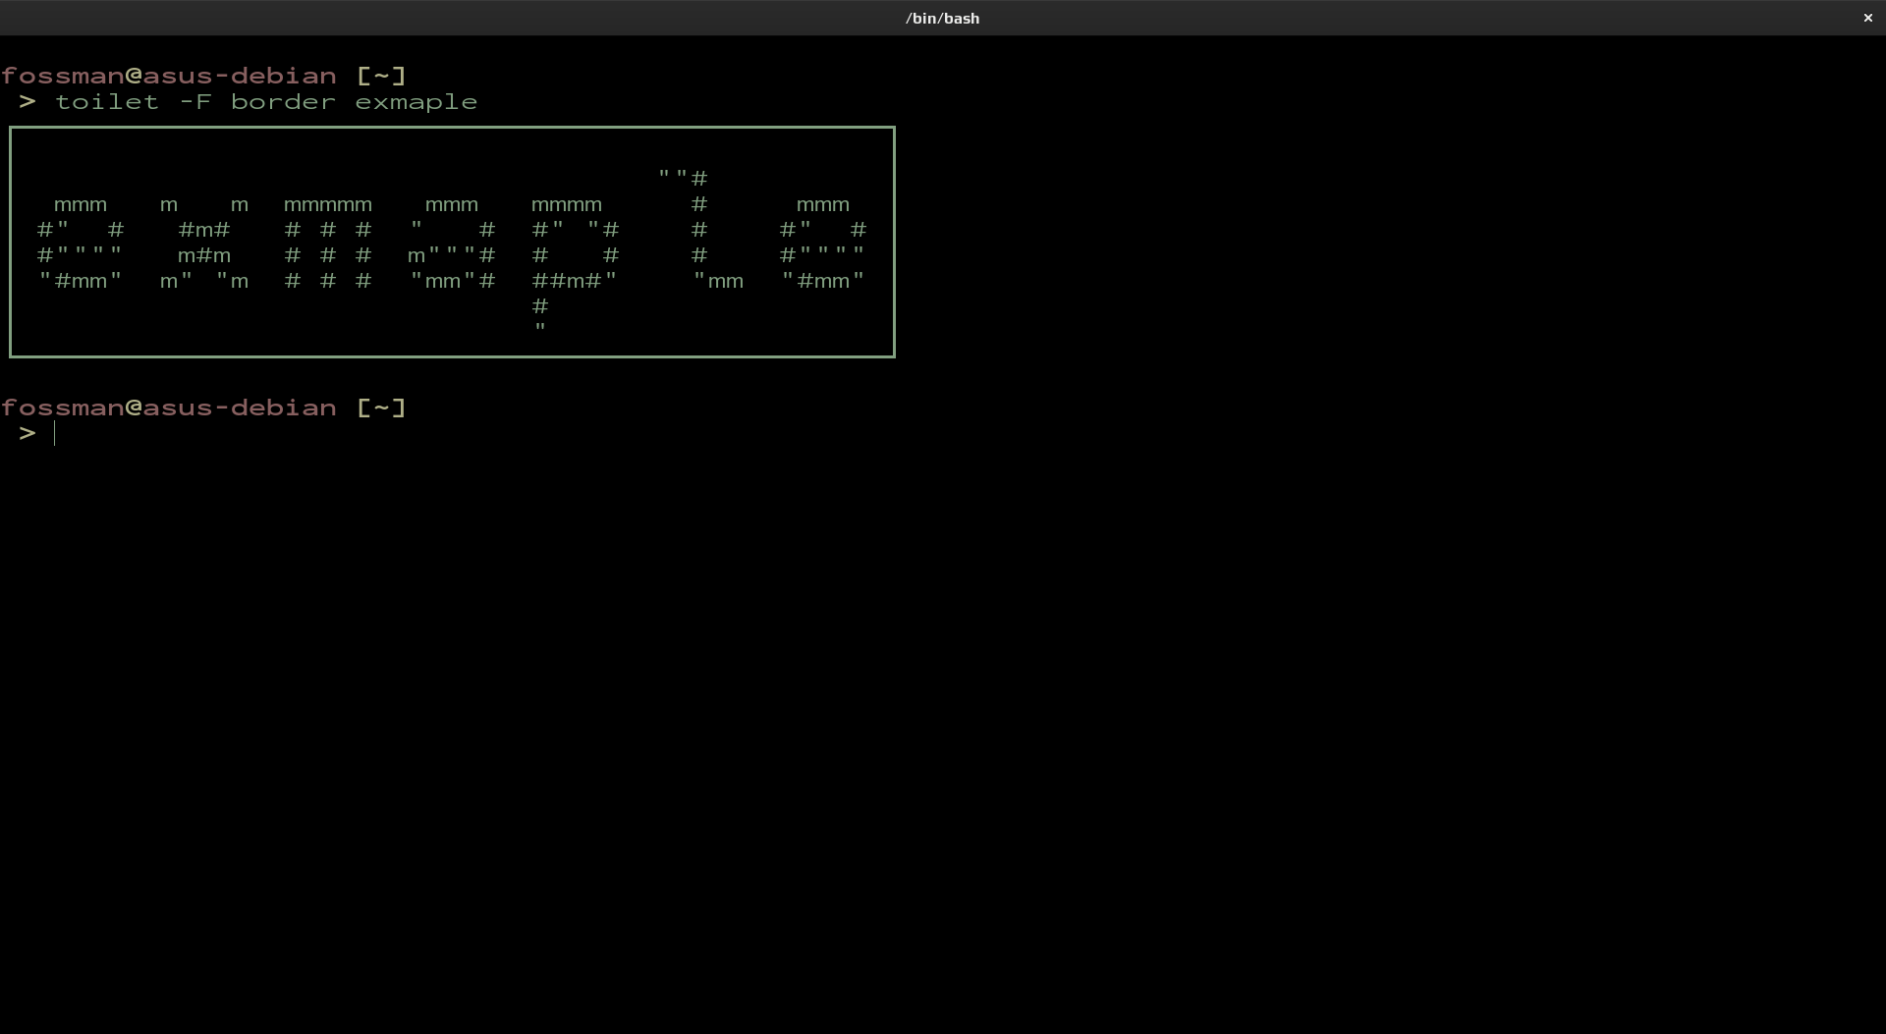
Task: Click the ASCII-art letter "l"
Action: tap(699, 230)
